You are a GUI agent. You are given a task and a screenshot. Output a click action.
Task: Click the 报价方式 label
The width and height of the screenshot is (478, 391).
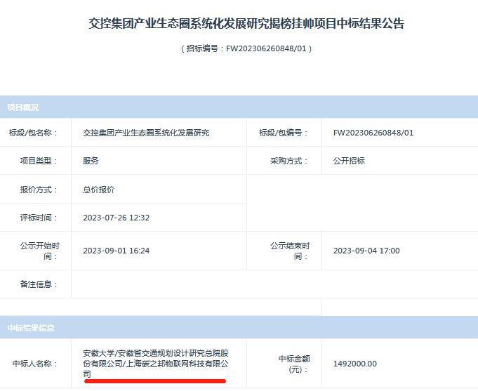(x=39, y=190)
